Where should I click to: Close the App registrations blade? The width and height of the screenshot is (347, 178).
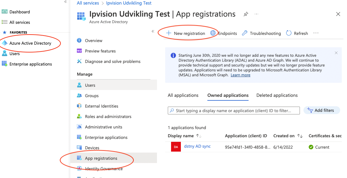(338, 14)
